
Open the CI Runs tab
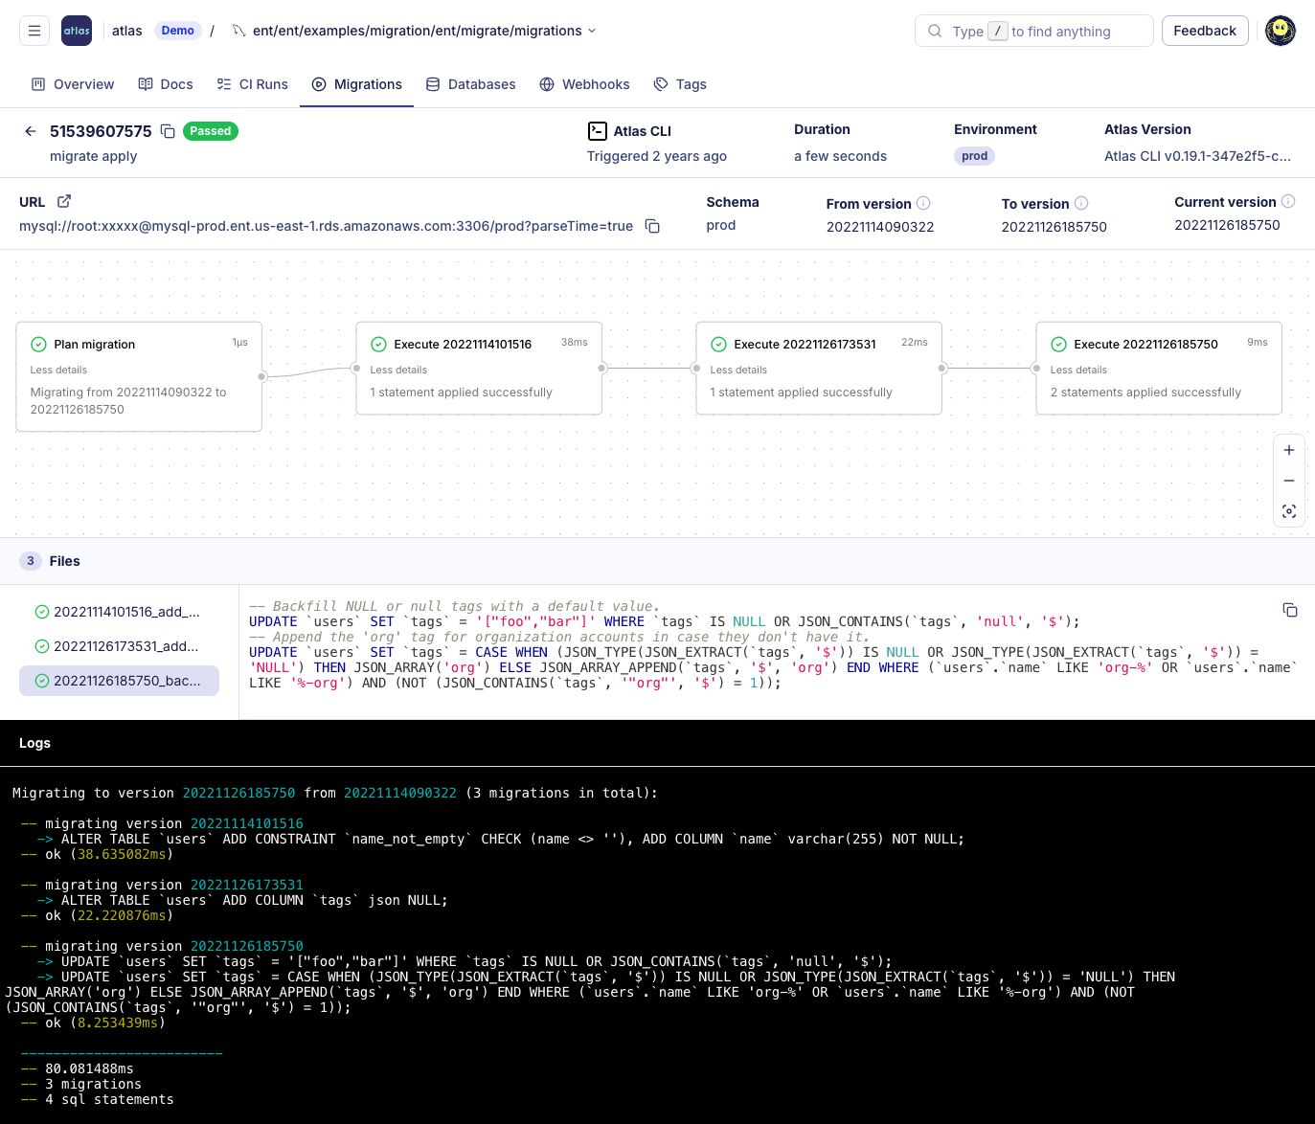[252, 84]
